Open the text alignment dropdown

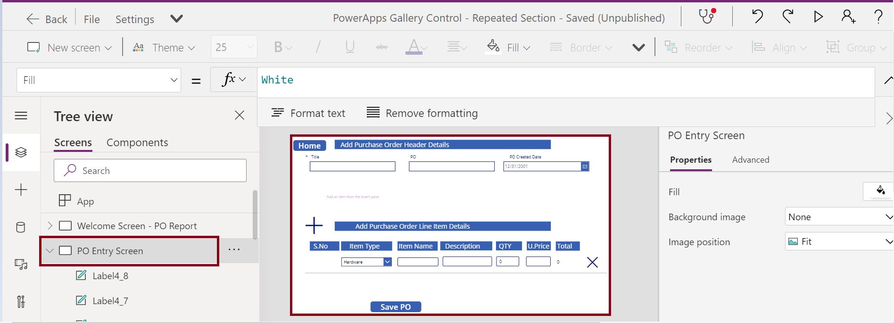457,47
